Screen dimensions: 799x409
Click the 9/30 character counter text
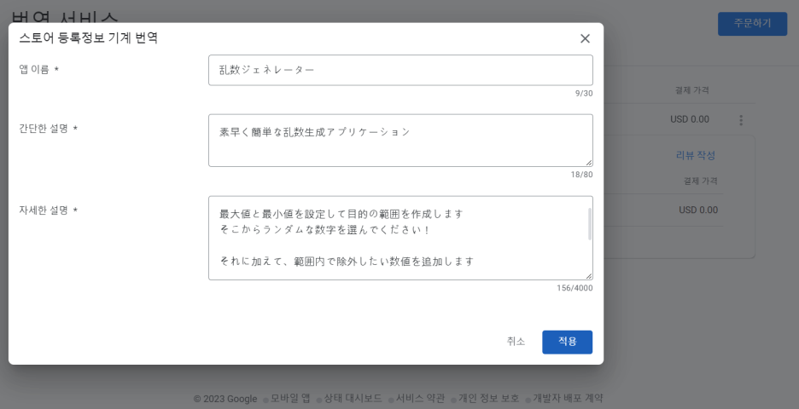click(584, 94)
